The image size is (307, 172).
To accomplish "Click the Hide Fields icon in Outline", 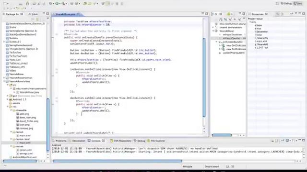I will coord(225,19).
